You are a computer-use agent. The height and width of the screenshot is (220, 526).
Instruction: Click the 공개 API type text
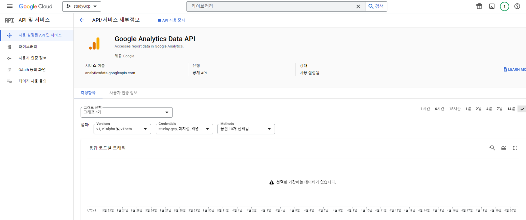click(x=200, y=73)
